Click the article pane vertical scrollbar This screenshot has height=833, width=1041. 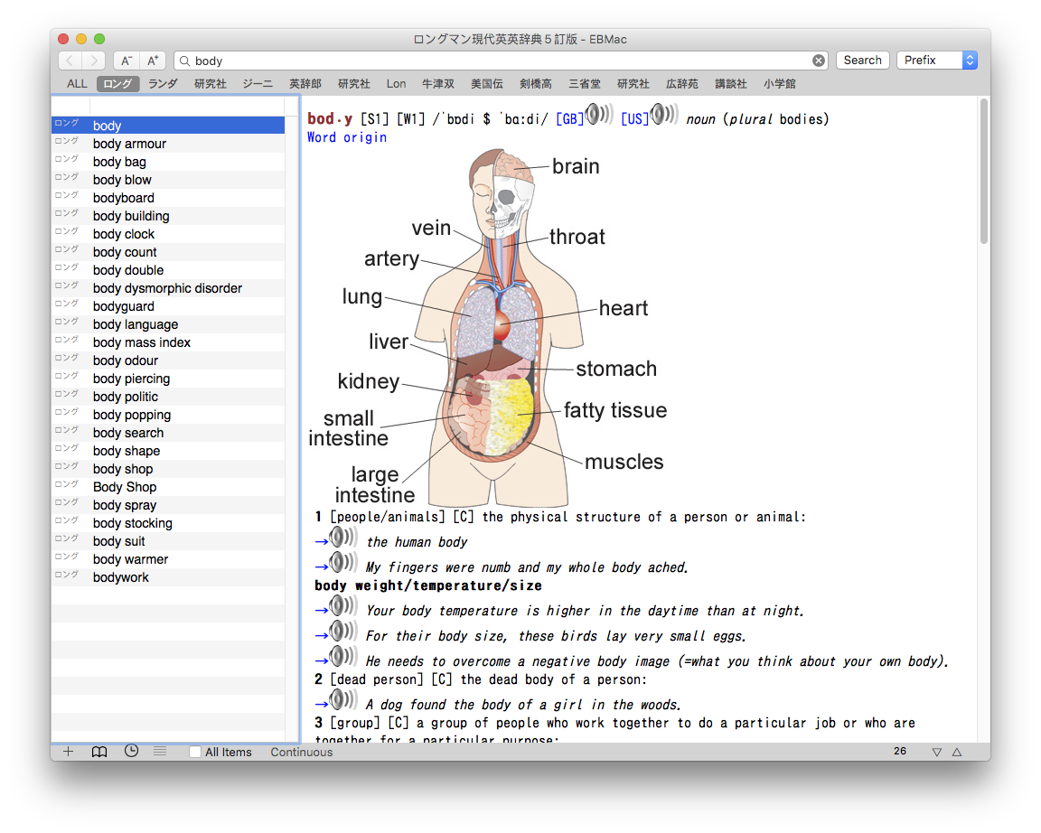point(984,172)
